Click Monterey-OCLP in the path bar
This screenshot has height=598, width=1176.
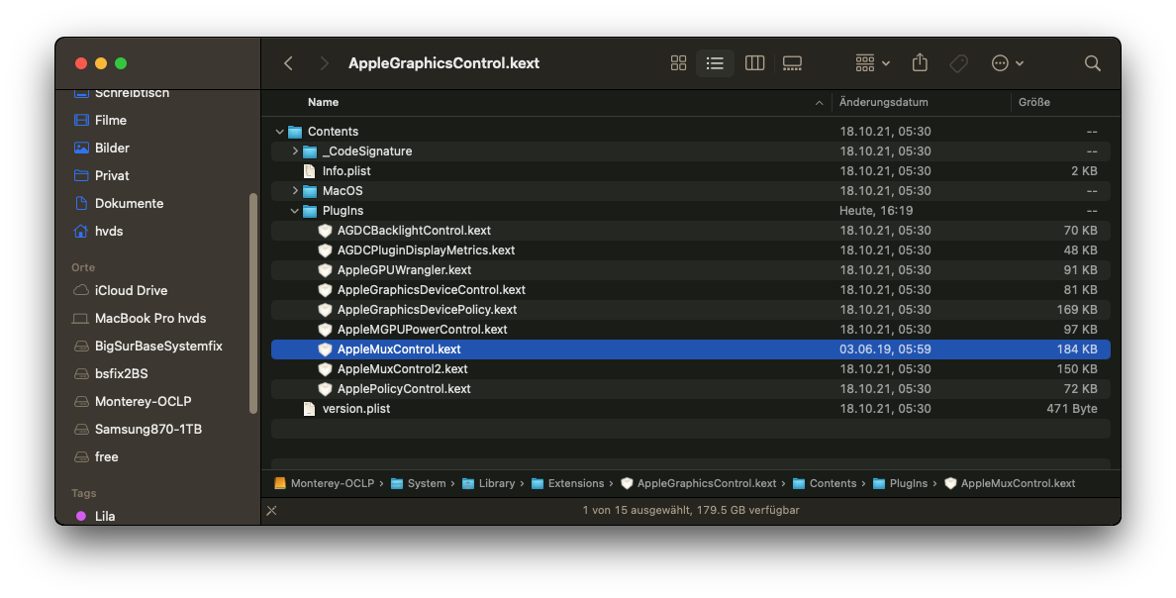point(324,484)
